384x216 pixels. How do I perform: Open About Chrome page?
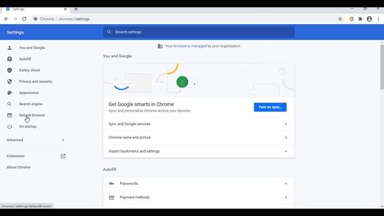click(19, 167)
